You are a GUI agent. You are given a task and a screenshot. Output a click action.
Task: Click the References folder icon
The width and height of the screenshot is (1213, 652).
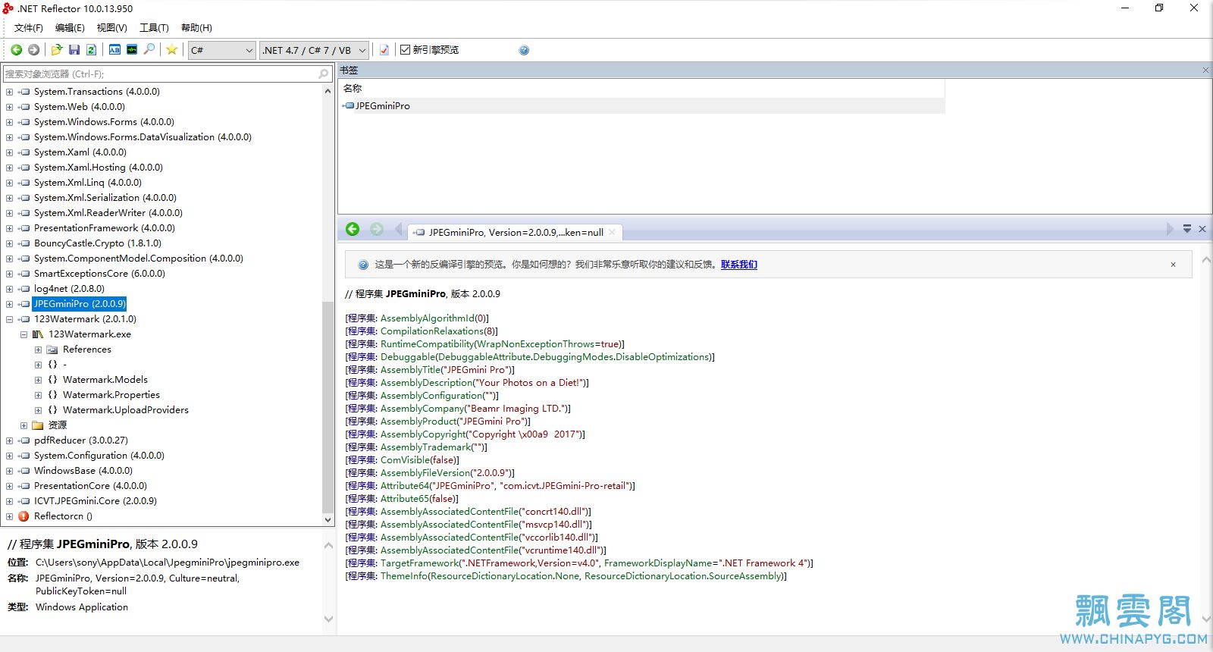point(52,350)
